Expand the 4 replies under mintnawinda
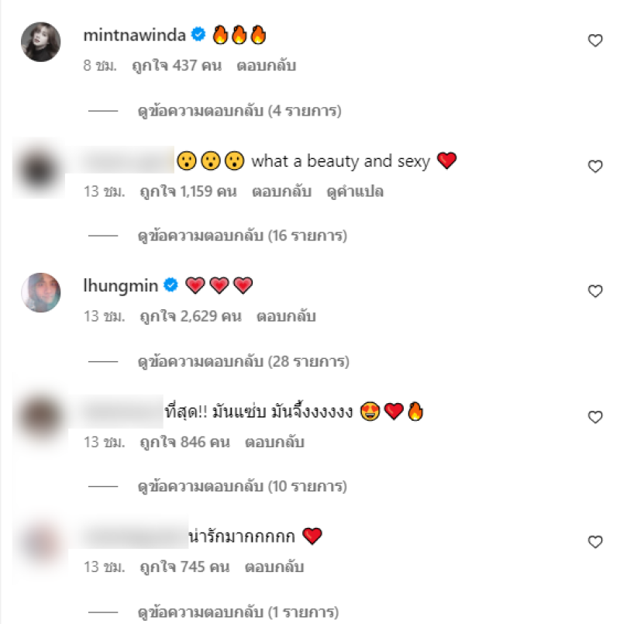This screenshot has height=624, width=620. click(239, 111)
